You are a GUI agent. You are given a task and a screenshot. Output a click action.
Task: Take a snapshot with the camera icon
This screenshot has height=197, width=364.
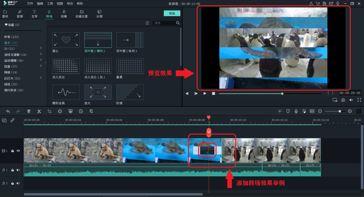point(343,100)
